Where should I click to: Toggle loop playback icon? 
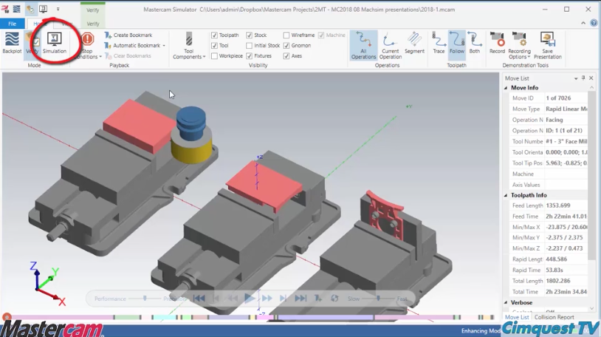pyautogui.click(x=334, y=299)
